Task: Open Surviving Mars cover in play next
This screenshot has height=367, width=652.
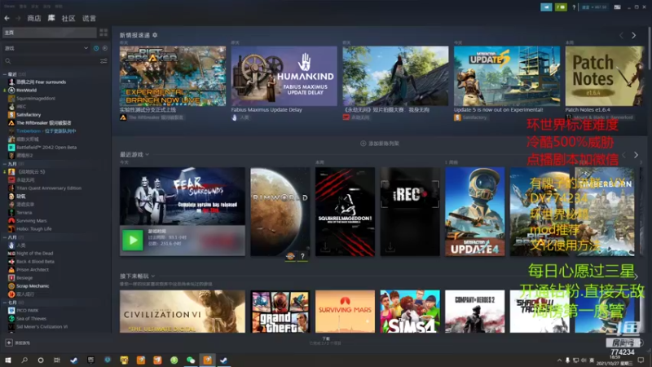Action: (x=345, y=312)
